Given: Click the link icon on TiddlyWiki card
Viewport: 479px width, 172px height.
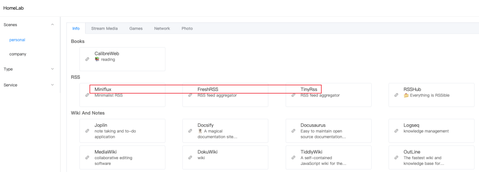Looking at the screenshot, I should tap(293, 158).
